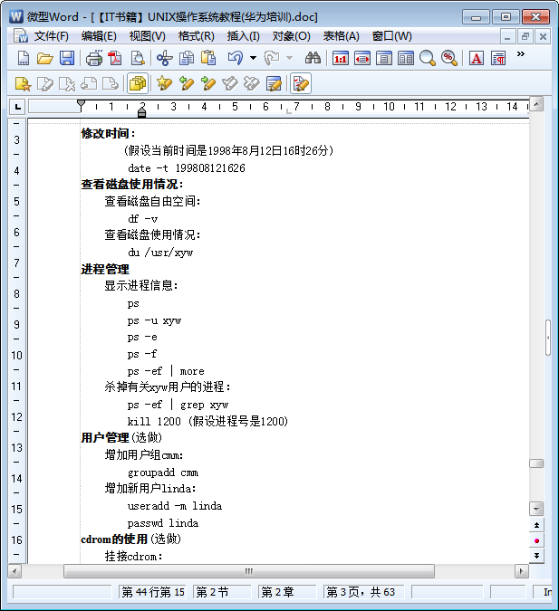Viewport: 559px width, 611px height.
Task: Toggle the highlighted stacked pages button
Action: (138, 83)
